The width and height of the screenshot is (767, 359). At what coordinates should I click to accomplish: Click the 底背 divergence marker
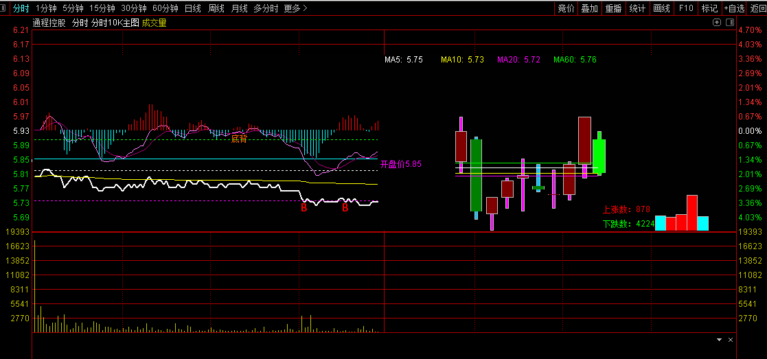point(239,139)
